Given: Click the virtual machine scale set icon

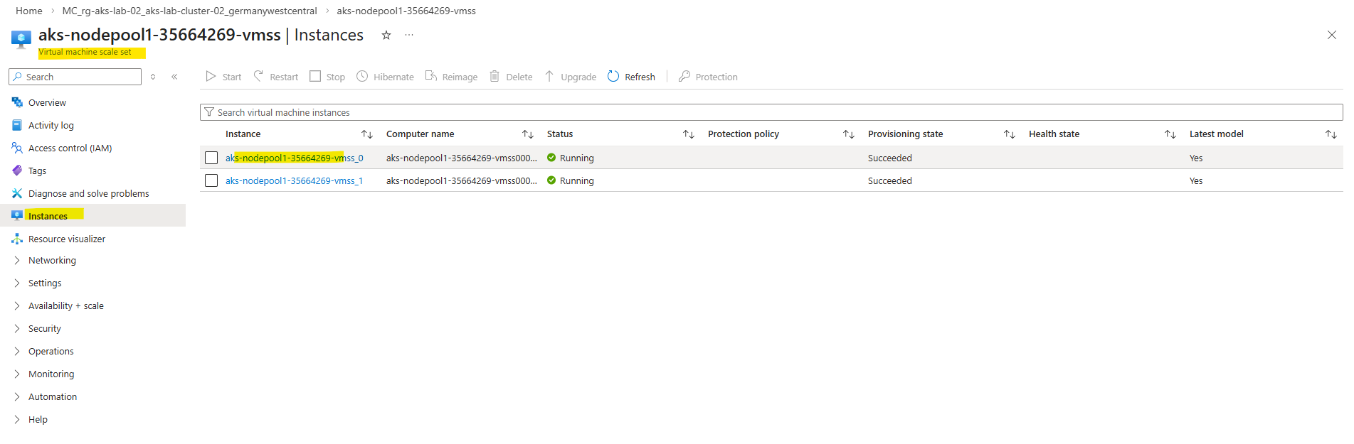Looking at the screenshot, I should tap(21, 39).
